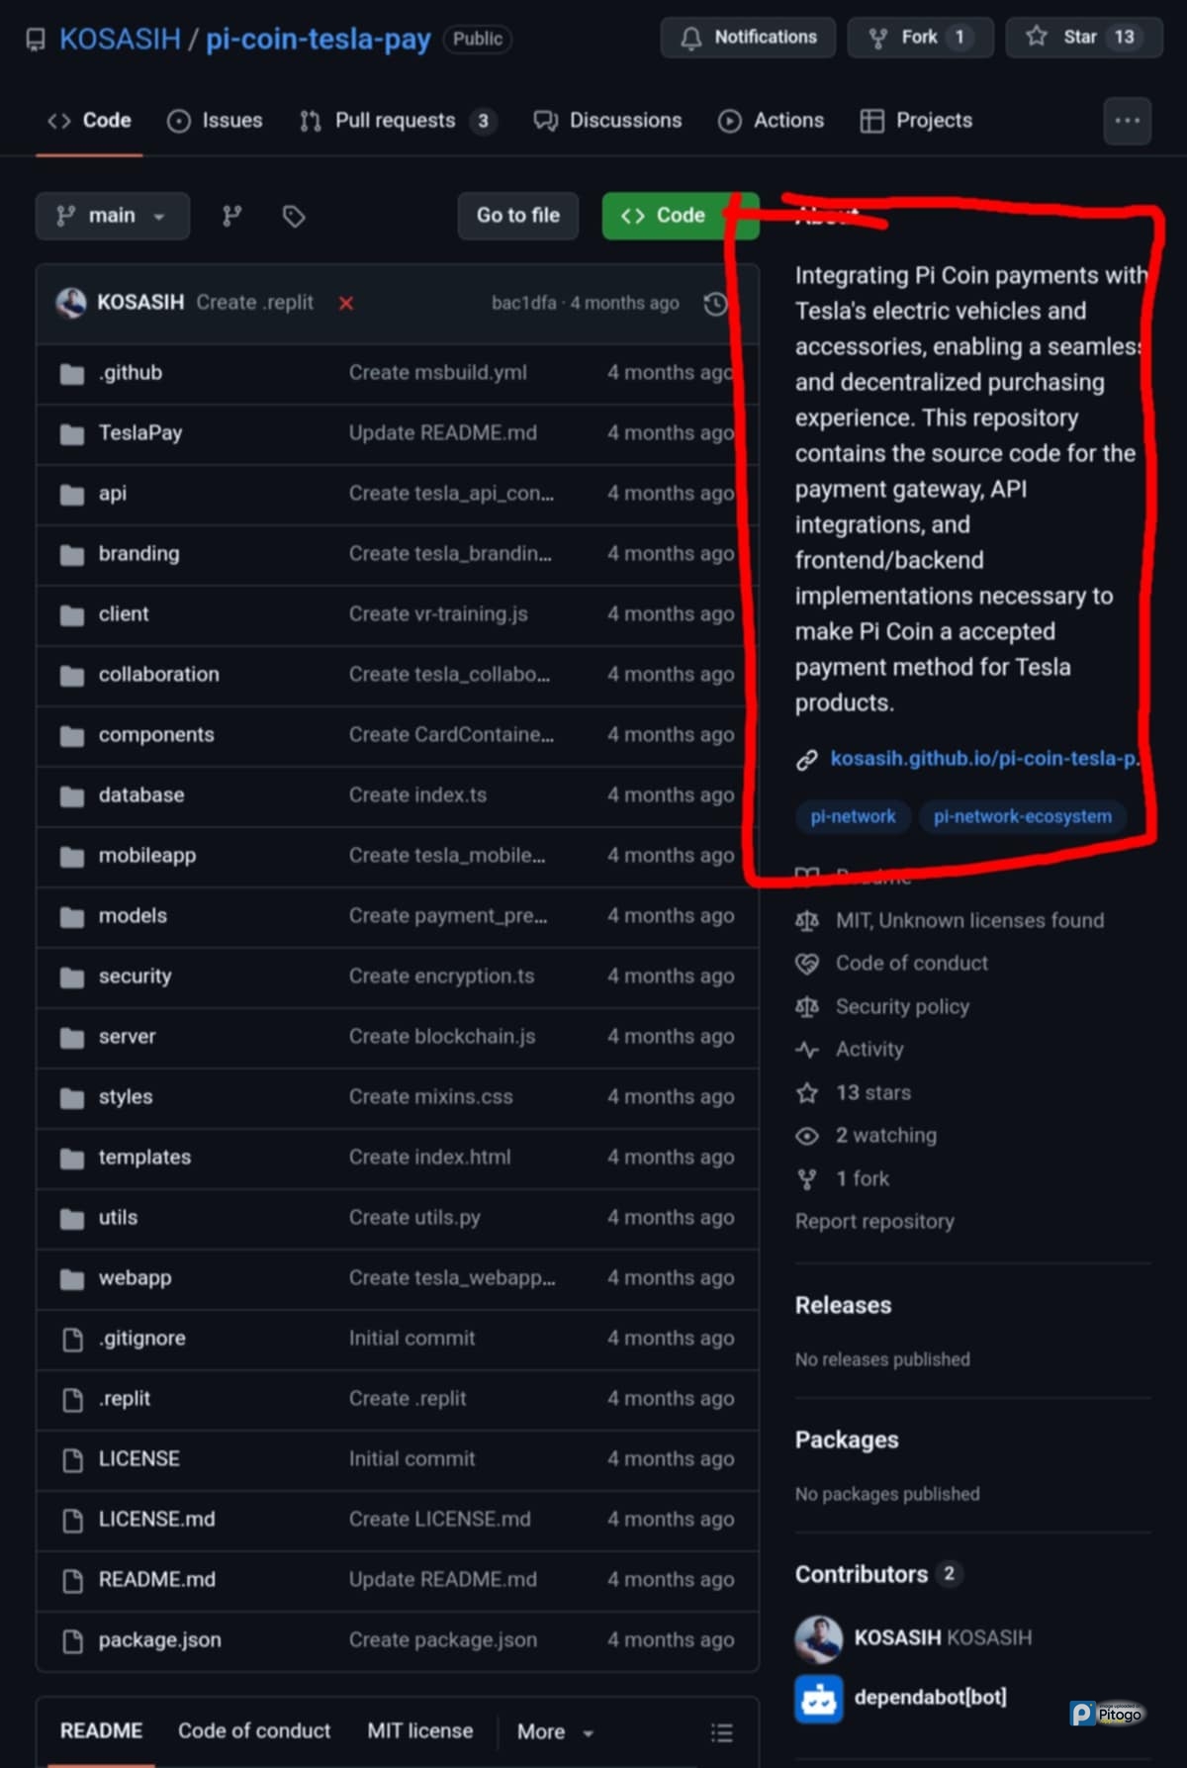The width and height of the screenshot is (1187, 1768).
Task: Expand the More dropdown in README tabs
Action: [555, 1732]
